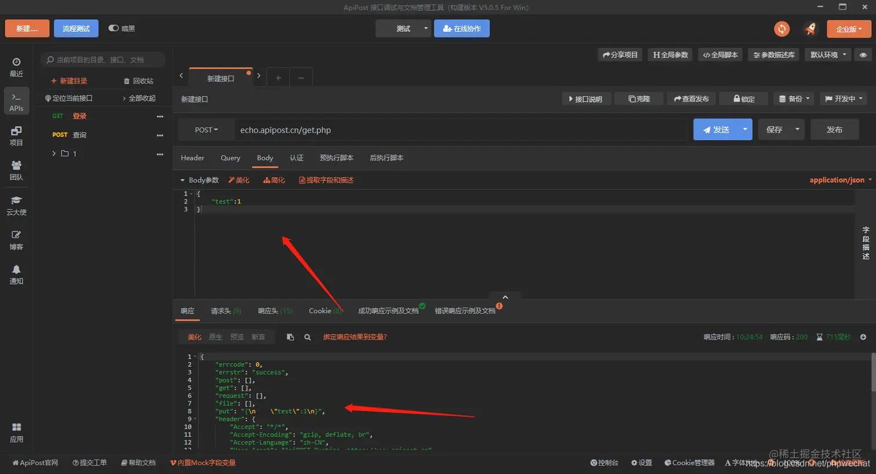Switch to the Header tab
Screen dimensions: 876x474
pyautogui.click(x=192, y=158)
